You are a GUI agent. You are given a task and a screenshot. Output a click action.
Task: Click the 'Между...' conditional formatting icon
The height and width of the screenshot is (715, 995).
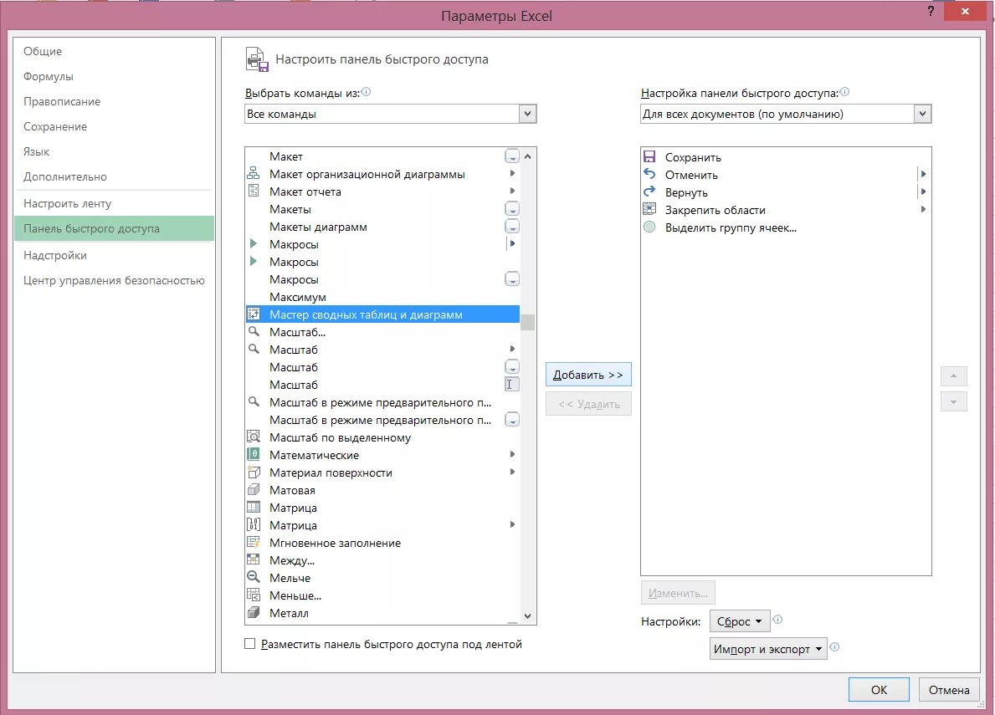254,559
